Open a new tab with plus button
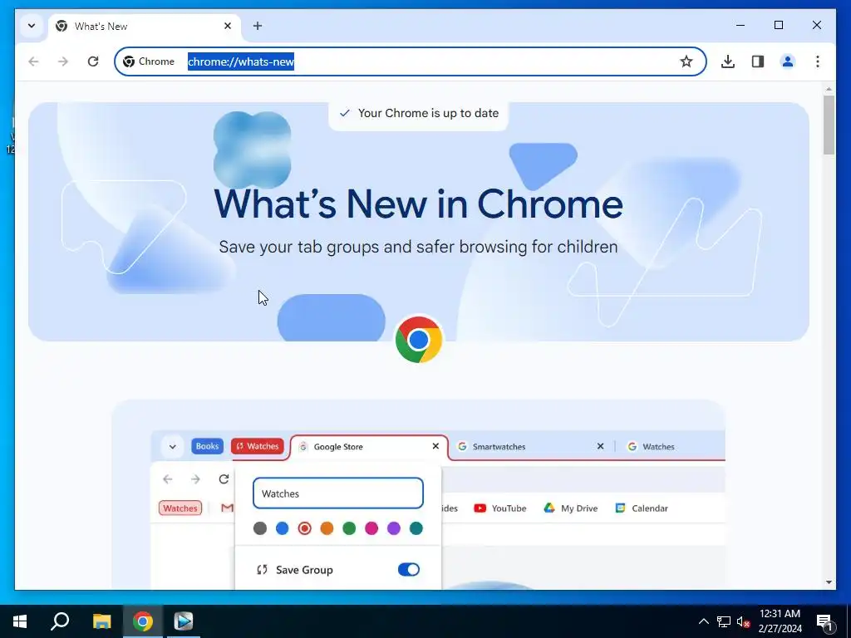 (258, 26)
